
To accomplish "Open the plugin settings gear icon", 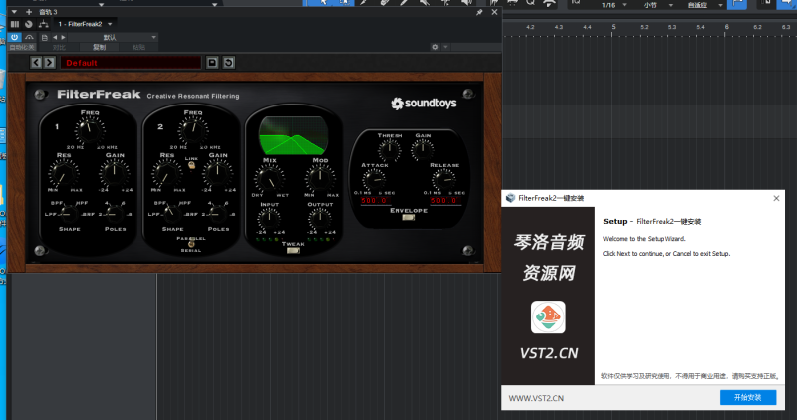I will [x=435, y=47].
